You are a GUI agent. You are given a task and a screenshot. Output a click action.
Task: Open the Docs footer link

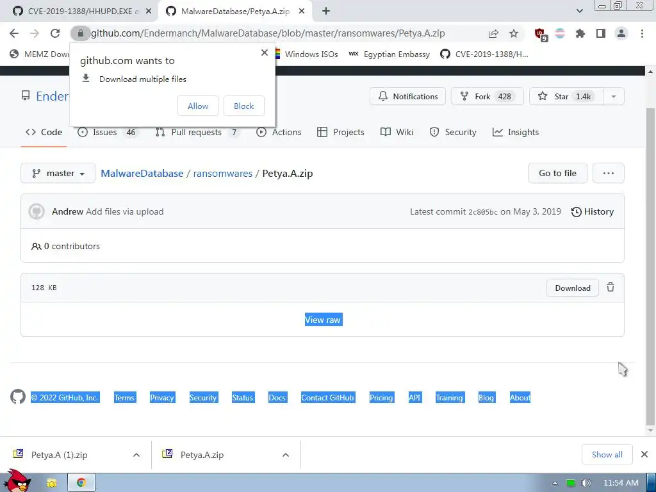point(277,397)
